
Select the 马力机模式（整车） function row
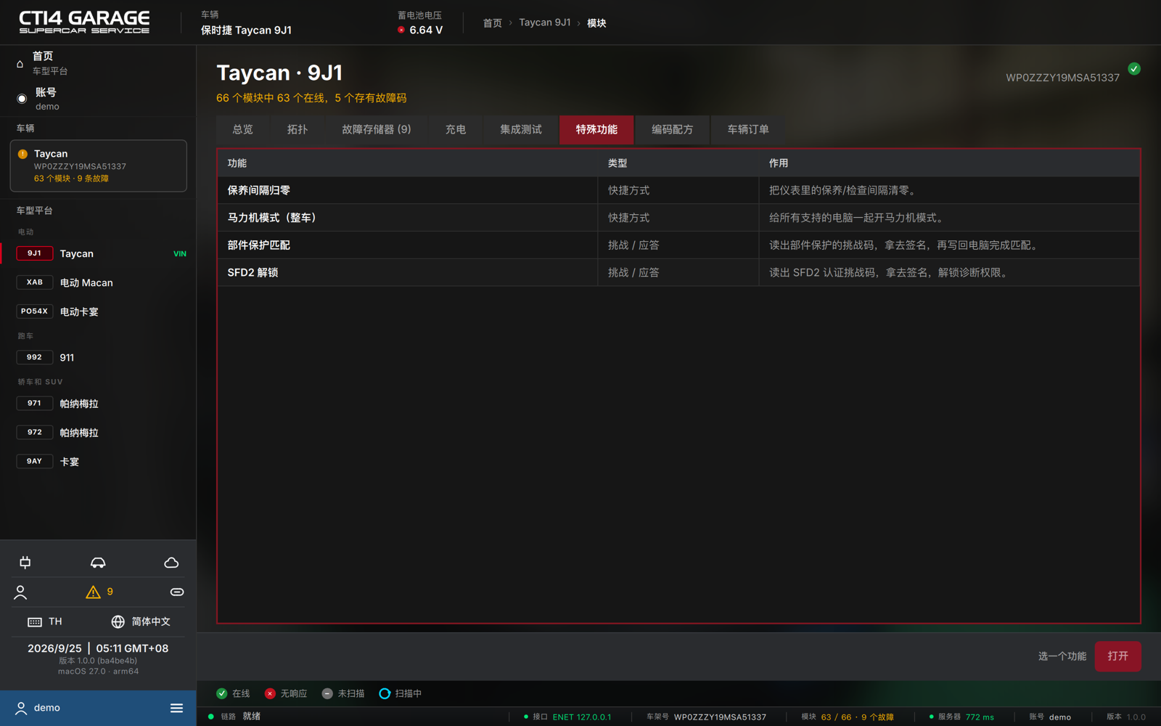tap(678, 218)
